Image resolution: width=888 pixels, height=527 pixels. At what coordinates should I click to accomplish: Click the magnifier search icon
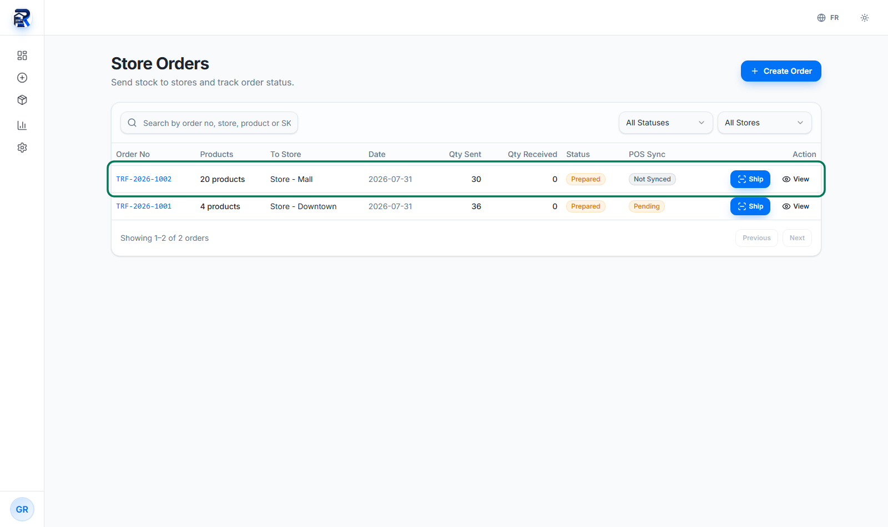(132, 123)
